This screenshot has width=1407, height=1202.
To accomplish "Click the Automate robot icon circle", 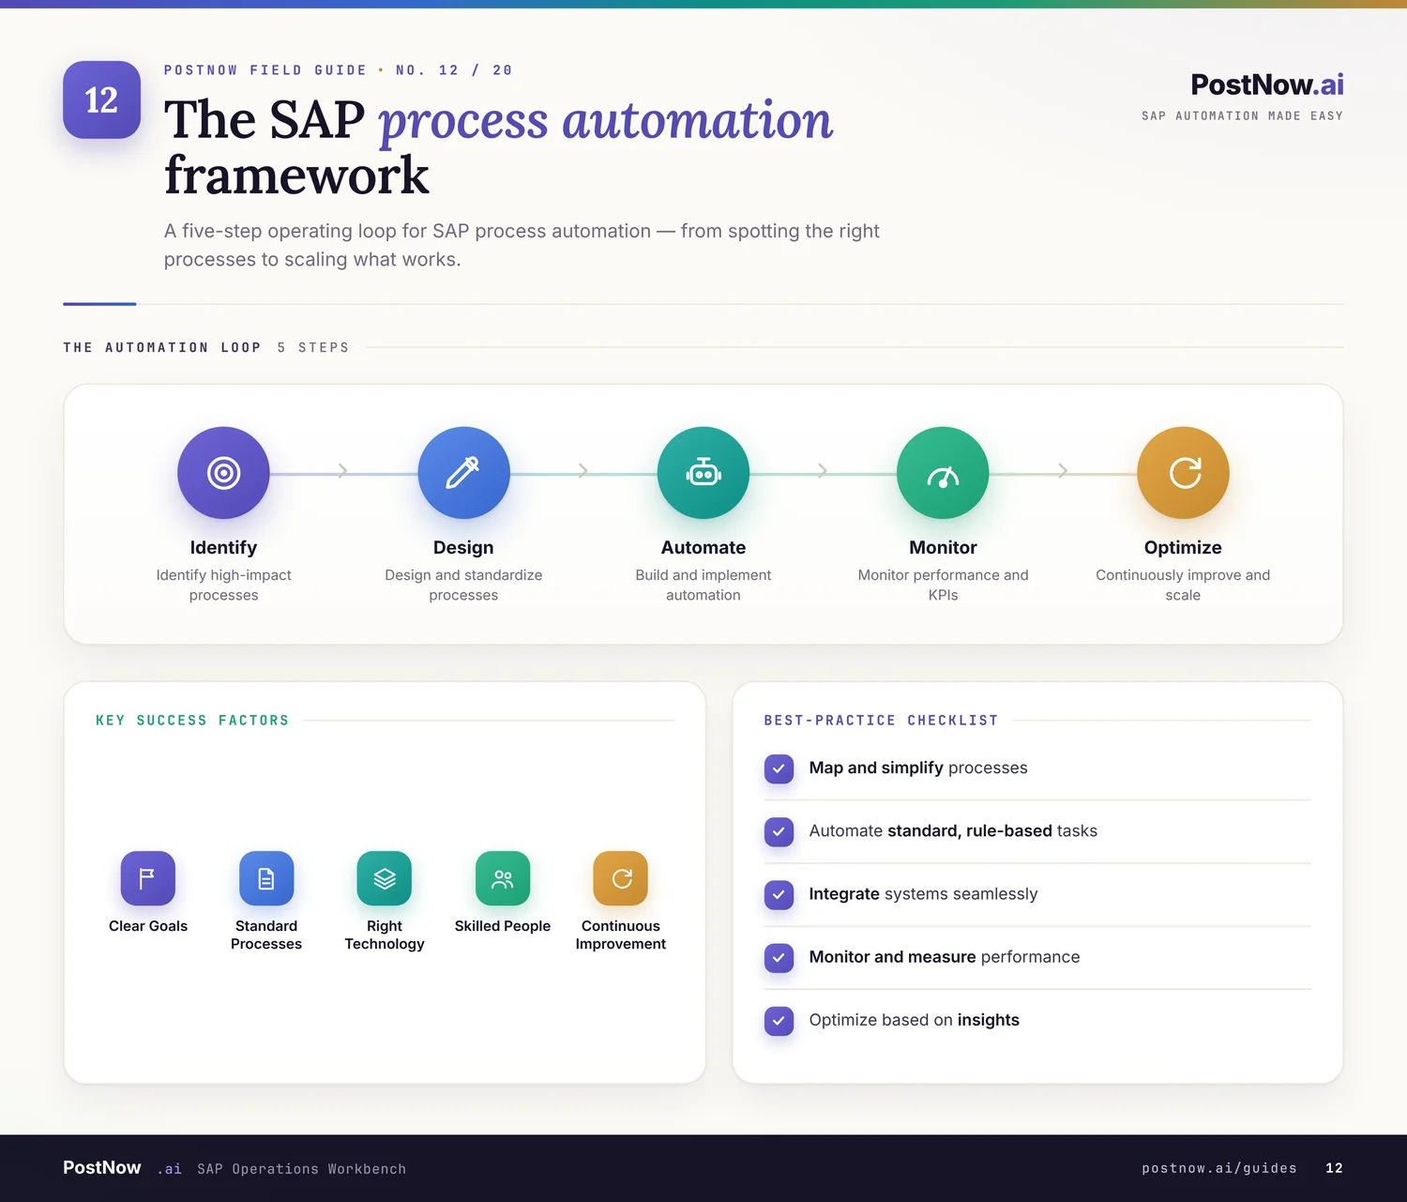I will (703, 473).
